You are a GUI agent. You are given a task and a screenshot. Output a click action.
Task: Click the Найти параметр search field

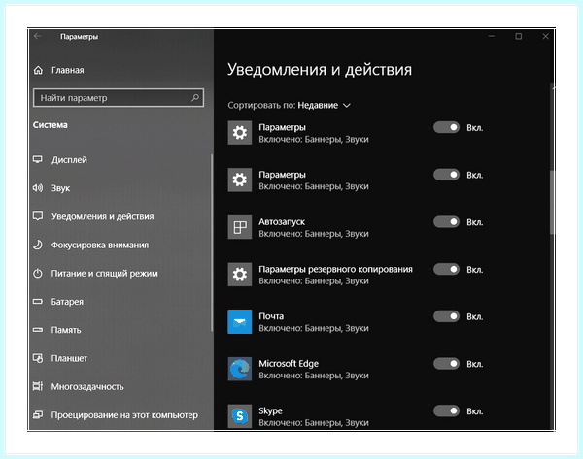[119, 98]
